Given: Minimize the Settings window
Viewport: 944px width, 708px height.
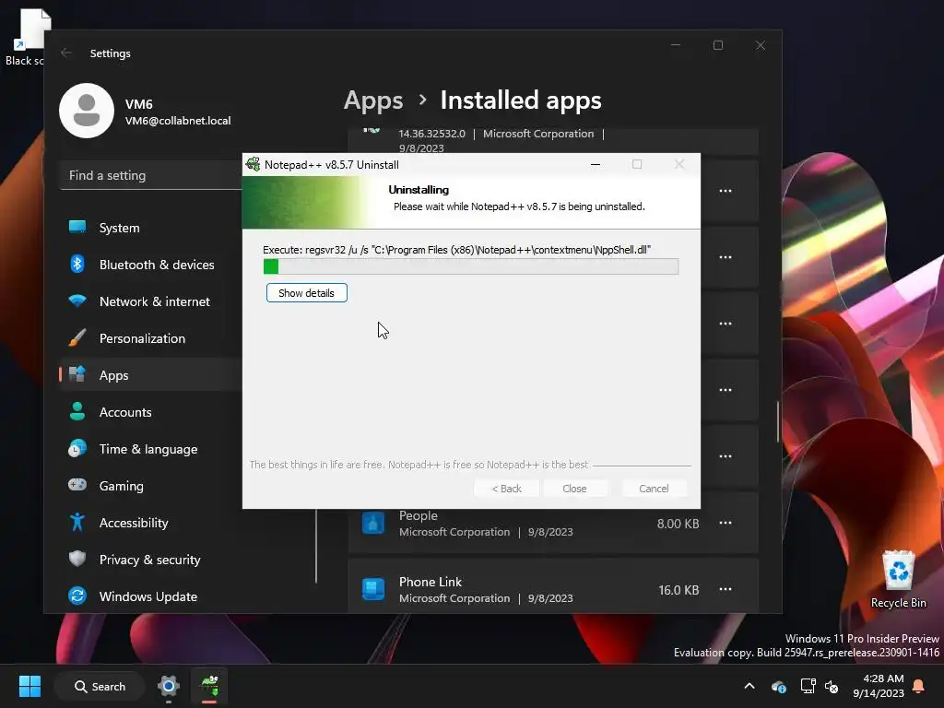Looking at the screenshot, I should 676,45.
